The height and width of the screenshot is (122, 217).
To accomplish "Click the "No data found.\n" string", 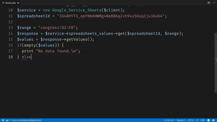I will (x=57, y=51).
